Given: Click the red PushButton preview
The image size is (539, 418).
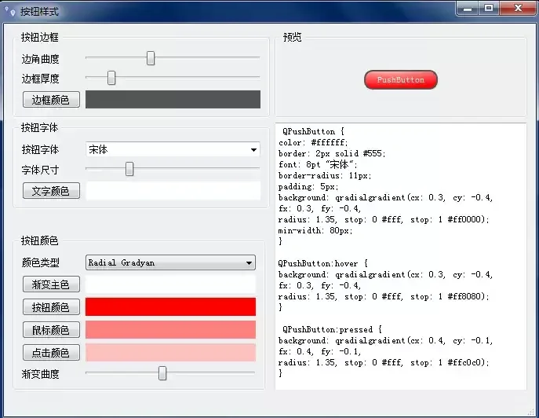Looking at the screenshot, I should coord(401,80).
